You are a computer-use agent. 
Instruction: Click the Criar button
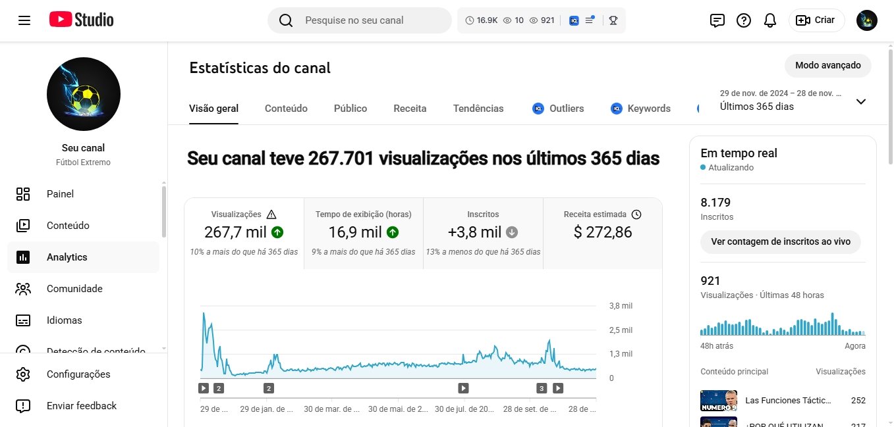(817, 20)
